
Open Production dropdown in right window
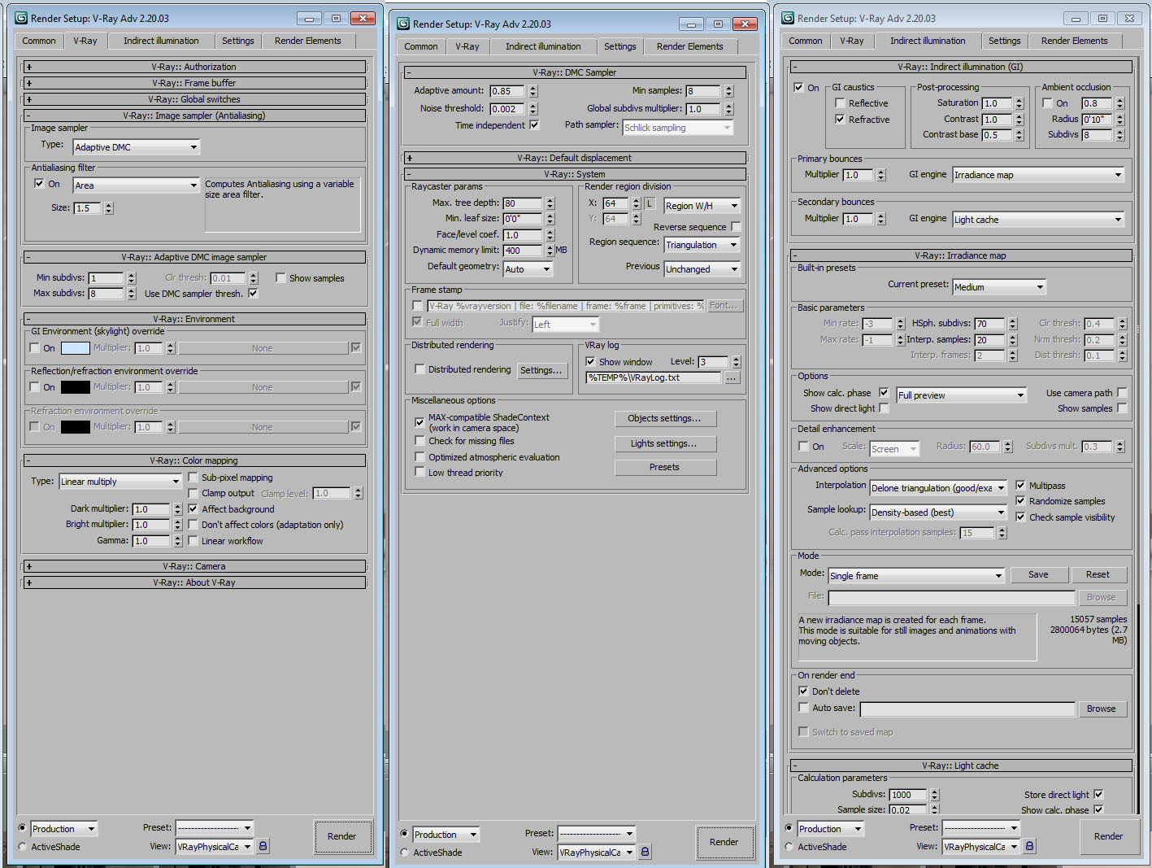(830, 828)
